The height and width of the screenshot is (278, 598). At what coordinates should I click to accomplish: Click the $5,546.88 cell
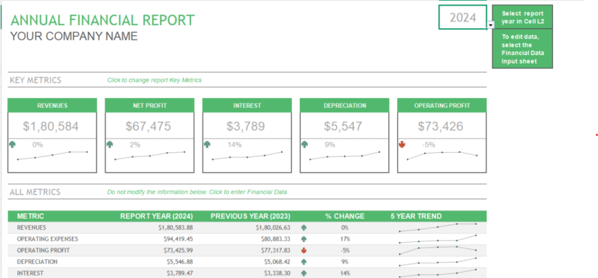coord(180,262)
